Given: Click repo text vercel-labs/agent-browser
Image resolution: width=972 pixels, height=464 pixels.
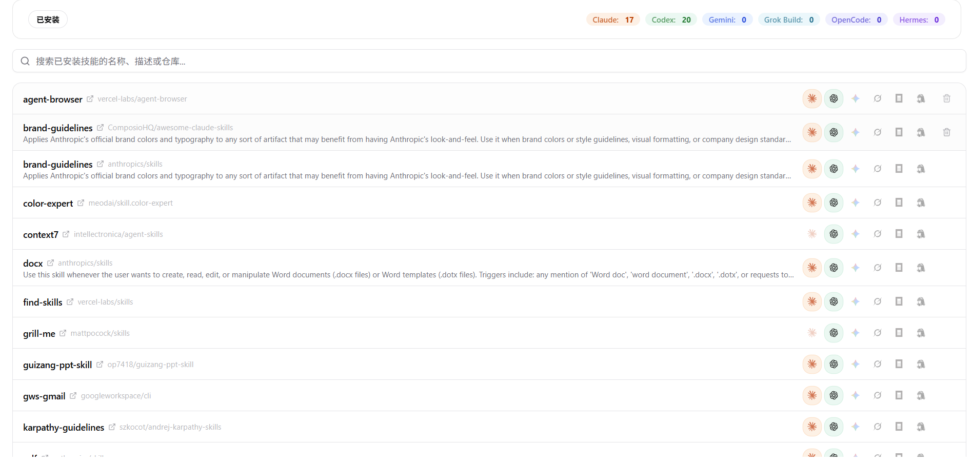Looking at the screenshot, I should pyautogui.click(x=142, y=99).
